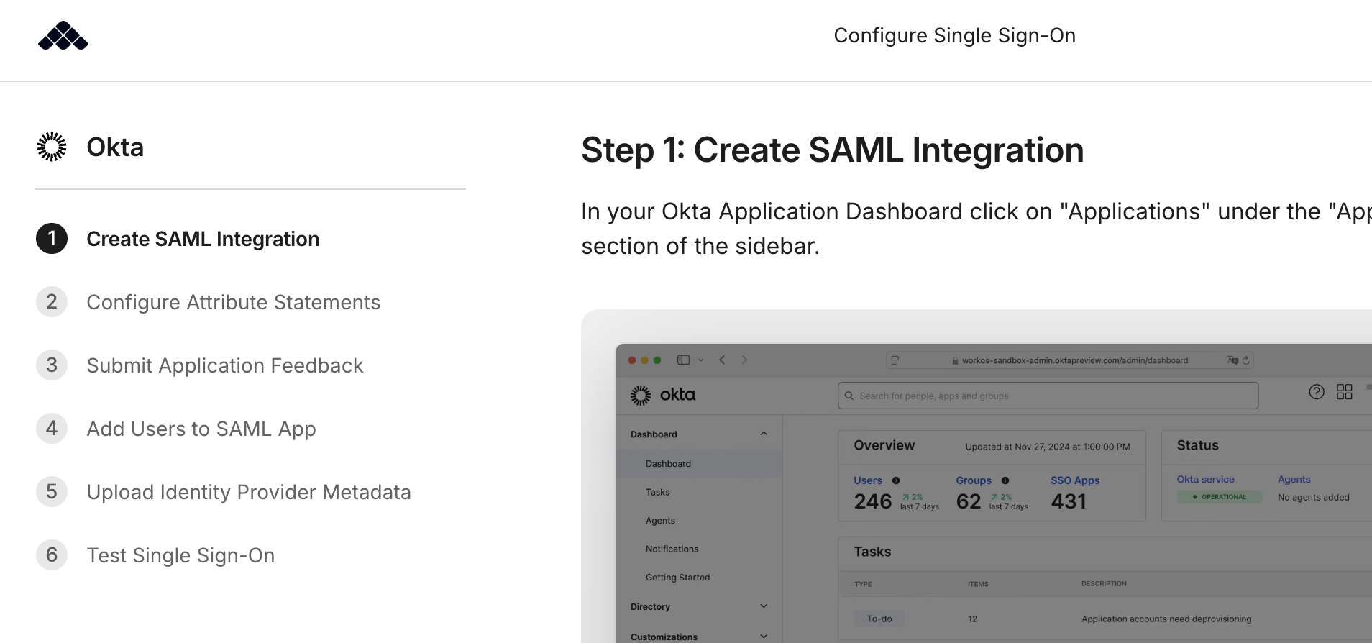This screenshot has height=643, width=1372.
Task: Expand the Customizations section
Action: point(764,637)
